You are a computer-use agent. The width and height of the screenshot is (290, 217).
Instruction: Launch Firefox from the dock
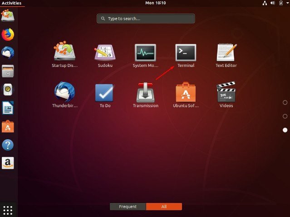tap(8, 34)
